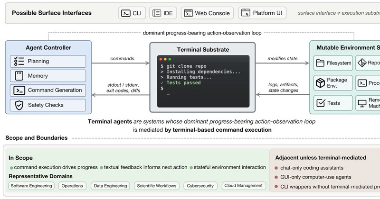Screen dimensions: 380x199
Task: Click the Platform UI window icon
Action: click(246, 13)
